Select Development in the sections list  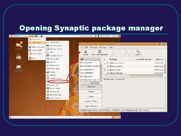(90, 77)
